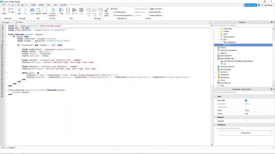Click the ClickDetector icon in Explorer
The image size is (275, 154).
(x=224, y=42)
